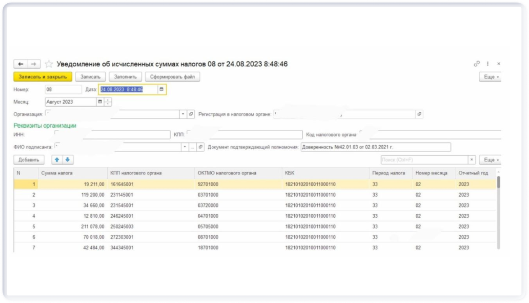Copy link to document via chain icon
Viewport: 529px width, 303px height.
point(477,64)
